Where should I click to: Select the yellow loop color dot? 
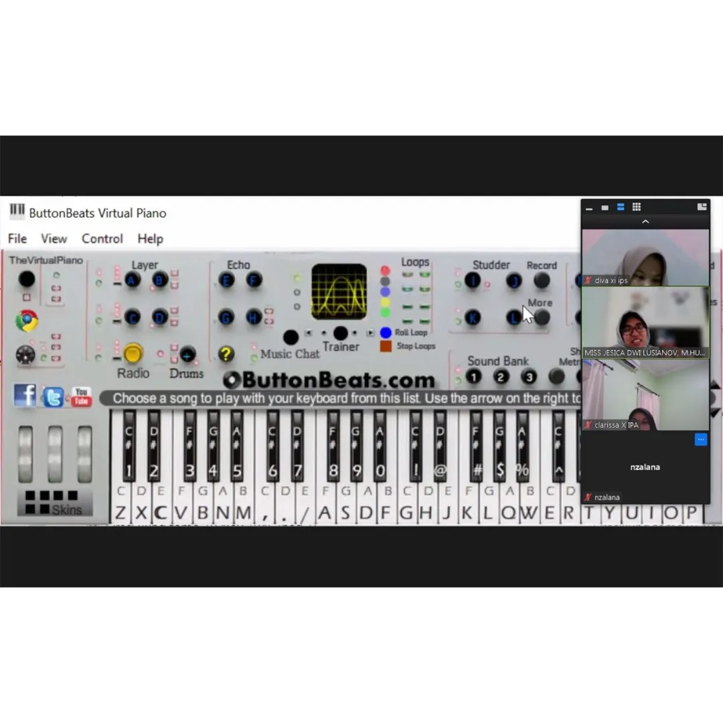(386, 303)
